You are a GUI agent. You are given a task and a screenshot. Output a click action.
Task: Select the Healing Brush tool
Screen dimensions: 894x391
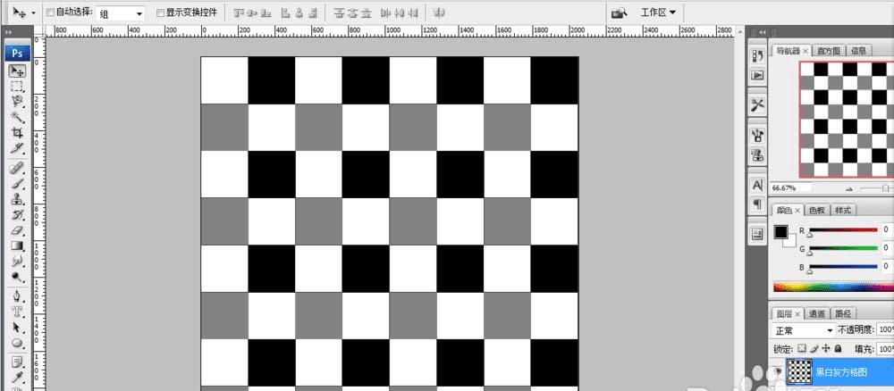click(18, 168)
